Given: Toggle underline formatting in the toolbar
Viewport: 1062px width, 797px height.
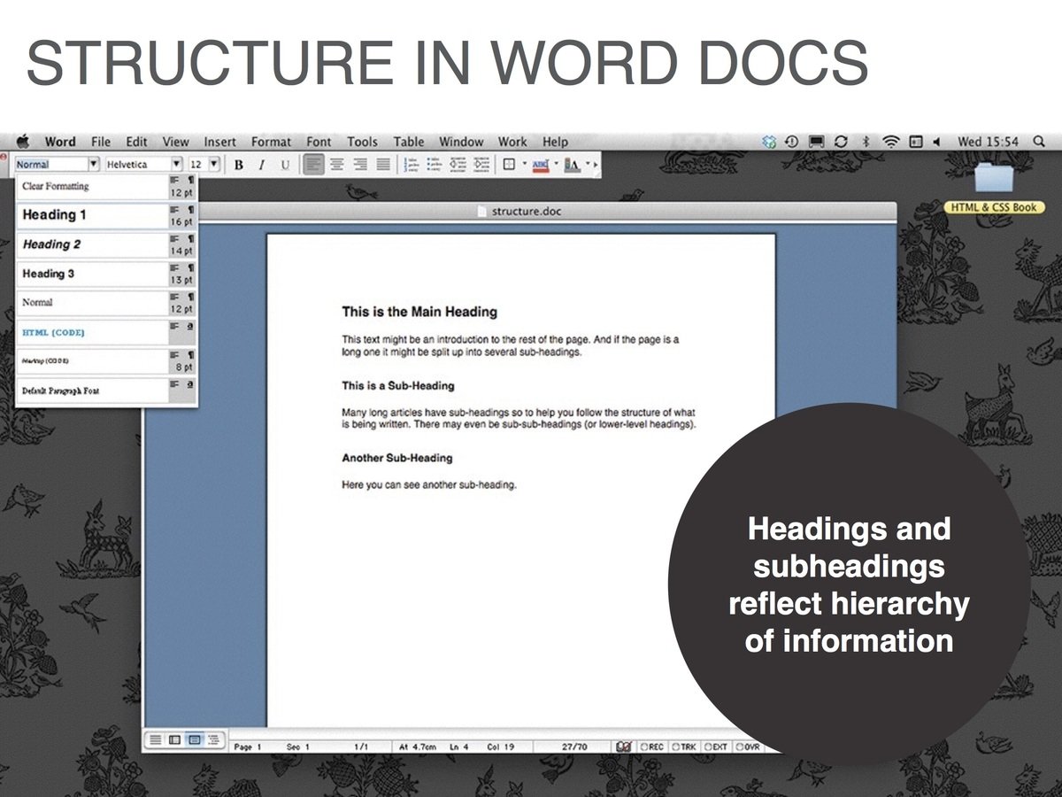Looking at the screenshot, I should (x=285, y=165).
